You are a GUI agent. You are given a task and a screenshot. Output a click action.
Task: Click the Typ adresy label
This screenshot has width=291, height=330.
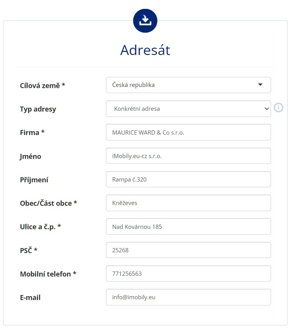38,109
